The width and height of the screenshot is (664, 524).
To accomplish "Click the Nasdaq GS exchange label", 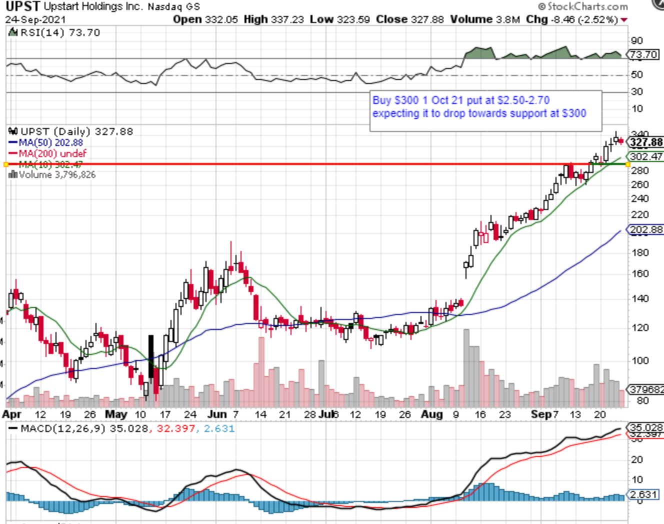I will (174, 7).
